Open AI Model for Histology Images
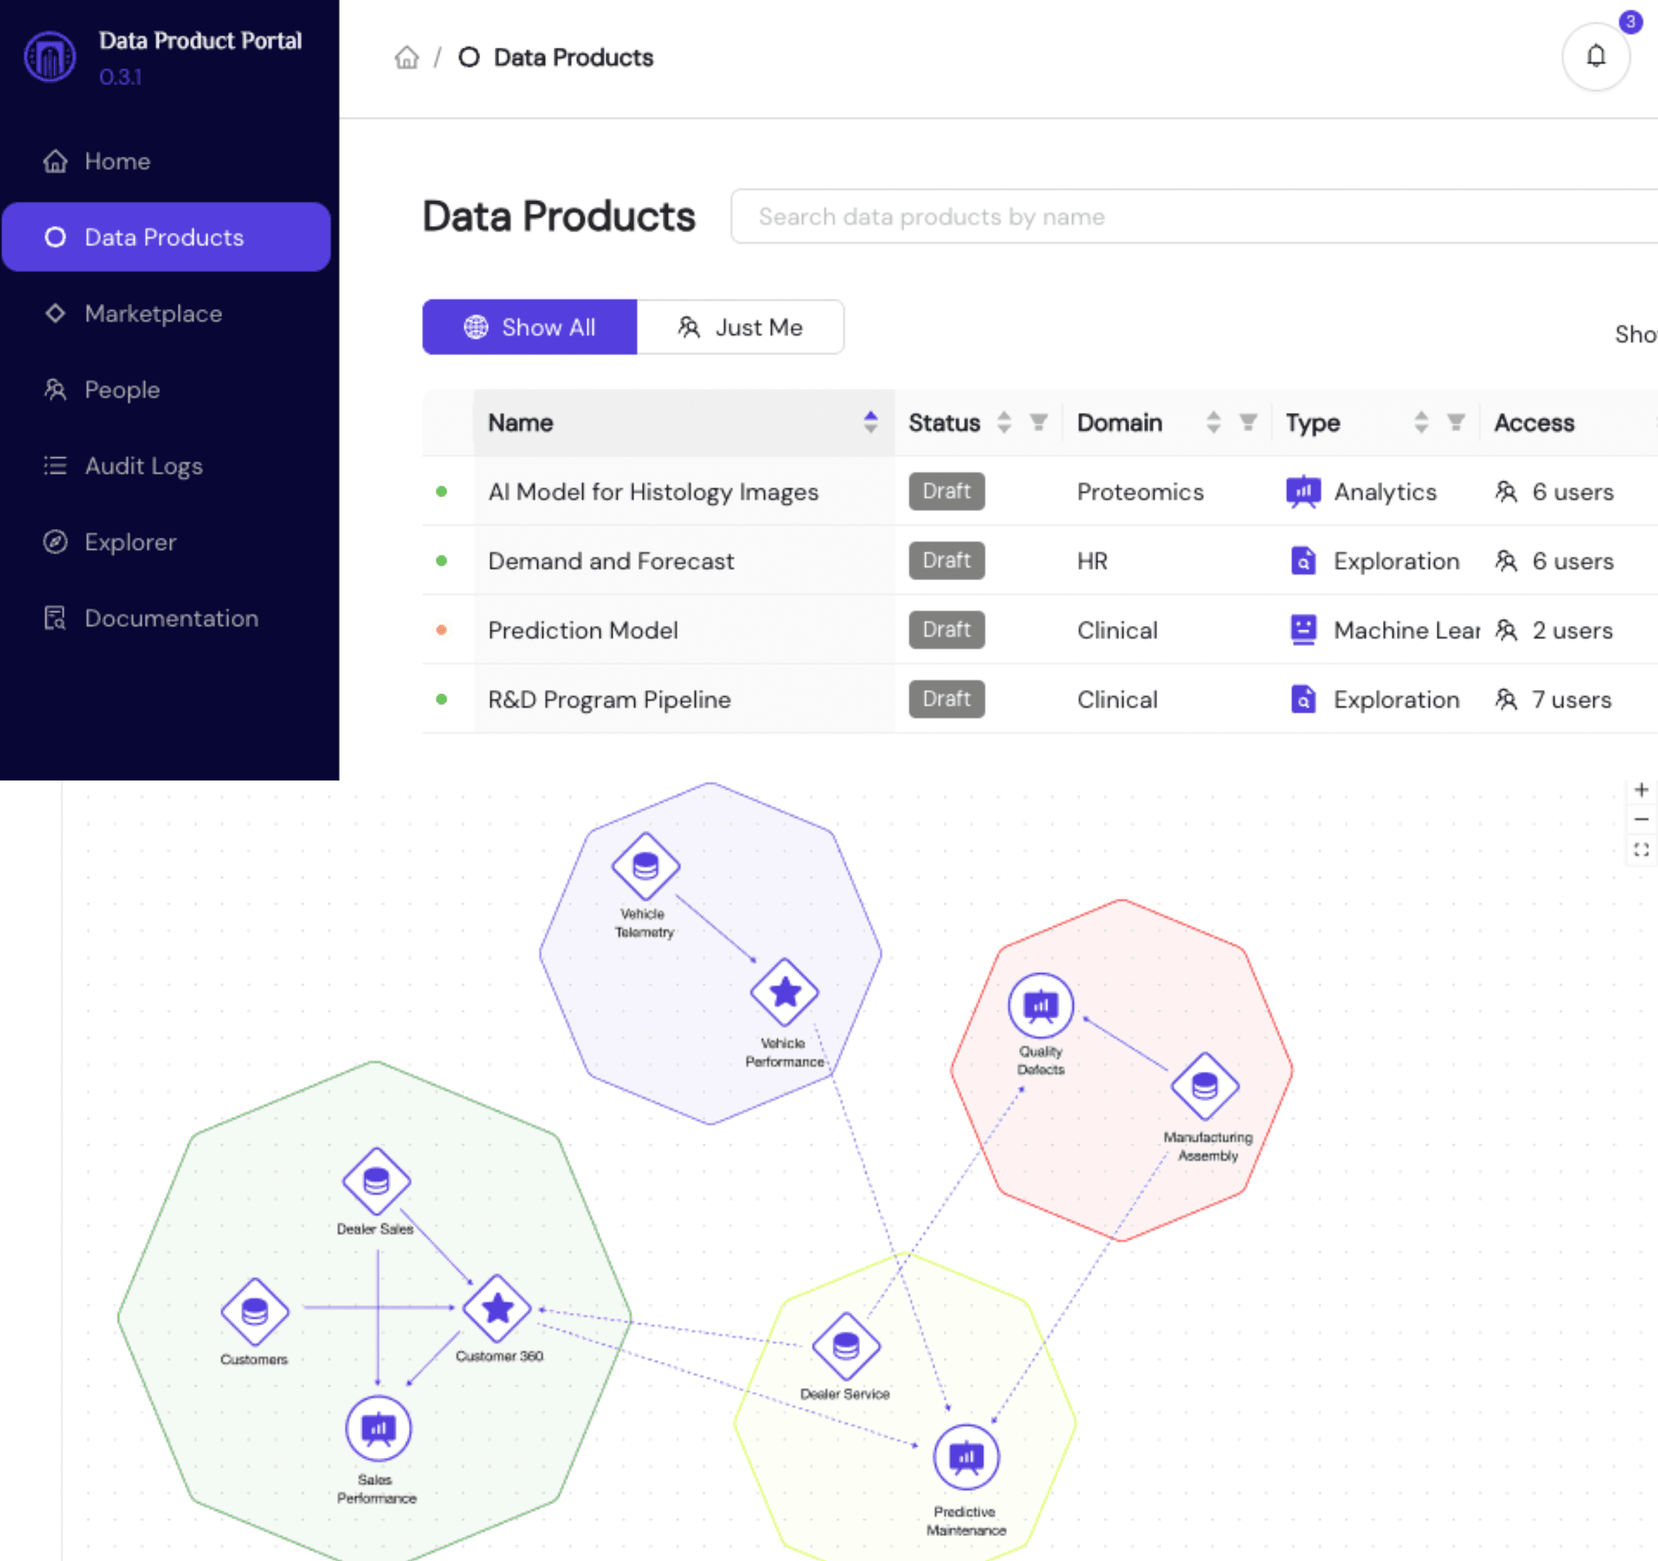 coord(653,492)
